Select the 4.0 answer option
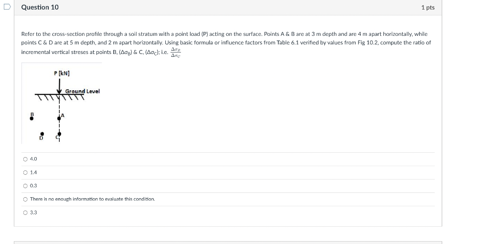Viewport: 489px width, 244px height. coord(26,159)
